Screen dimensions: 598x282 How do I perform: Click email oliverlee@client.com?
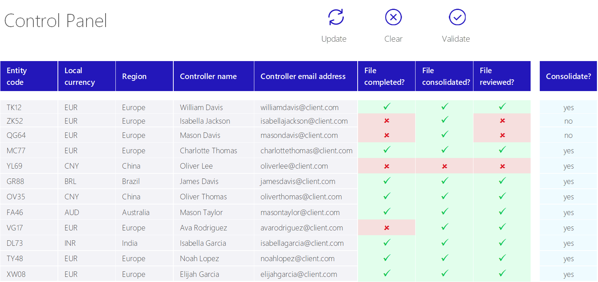pos(294,166)
